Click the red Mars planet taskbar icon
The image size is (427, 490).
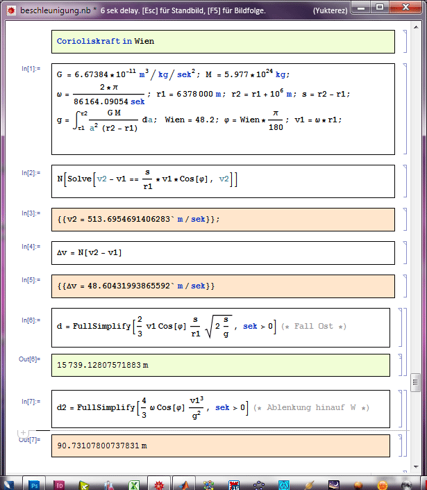click(358, 485)
